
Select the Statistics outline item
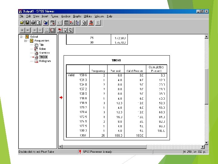point(44,53)
